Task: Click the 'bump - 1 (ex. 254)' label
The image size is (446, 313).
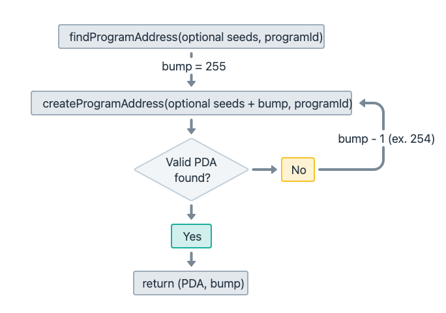Action: click(x=387, y=139)
